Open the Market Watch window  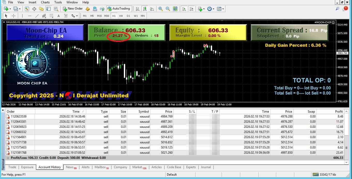[27, 9]
